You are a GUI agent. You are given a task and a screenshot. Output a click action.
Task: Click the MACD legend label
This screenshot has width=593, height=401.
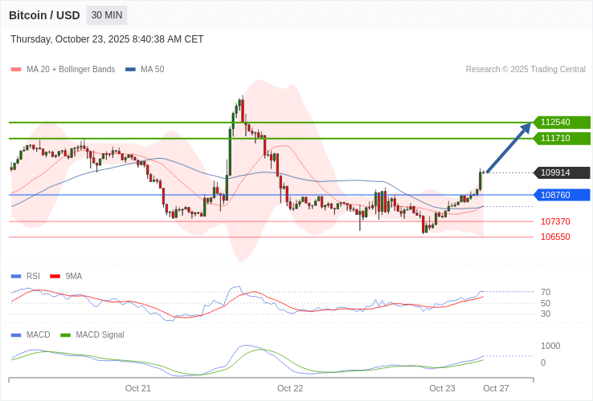[38, 334]
